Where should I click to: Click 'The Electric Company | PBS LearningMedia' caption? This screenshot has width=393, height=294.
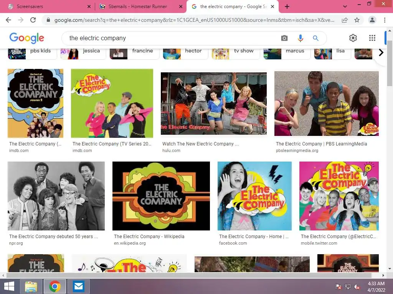pos(321,144)
